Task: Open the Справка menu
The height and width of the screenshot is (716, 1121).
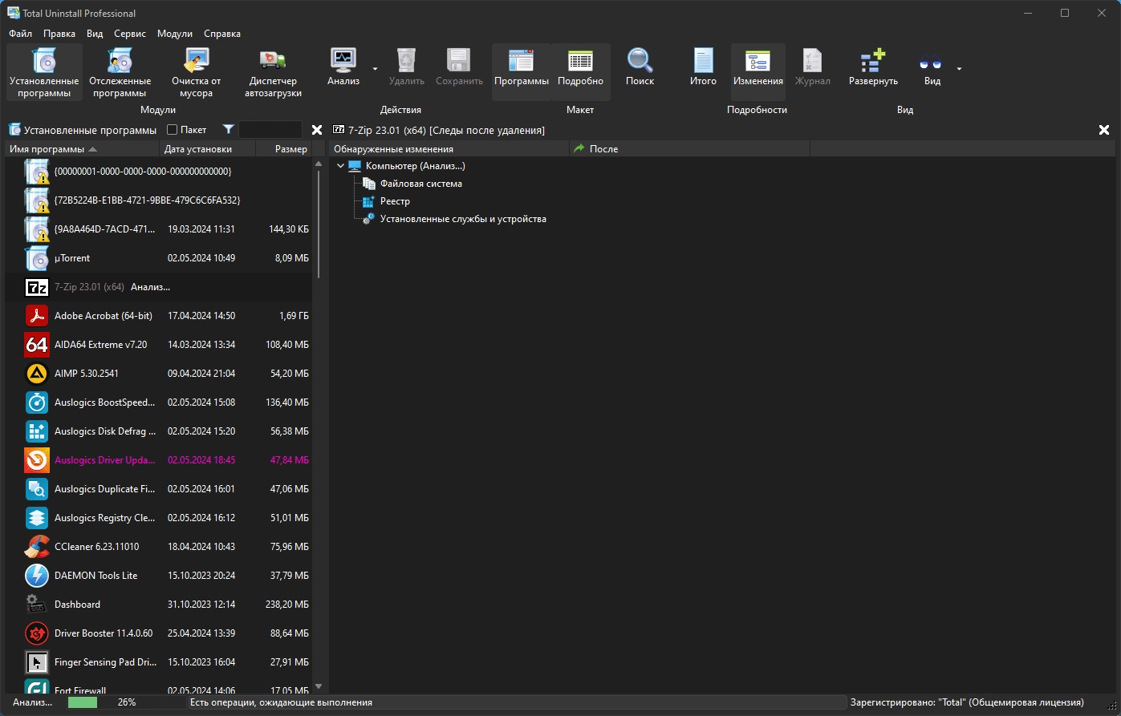Action: 222,34
